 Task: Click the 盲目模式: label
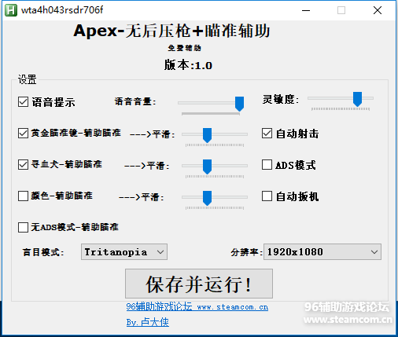tap(43, 252)
